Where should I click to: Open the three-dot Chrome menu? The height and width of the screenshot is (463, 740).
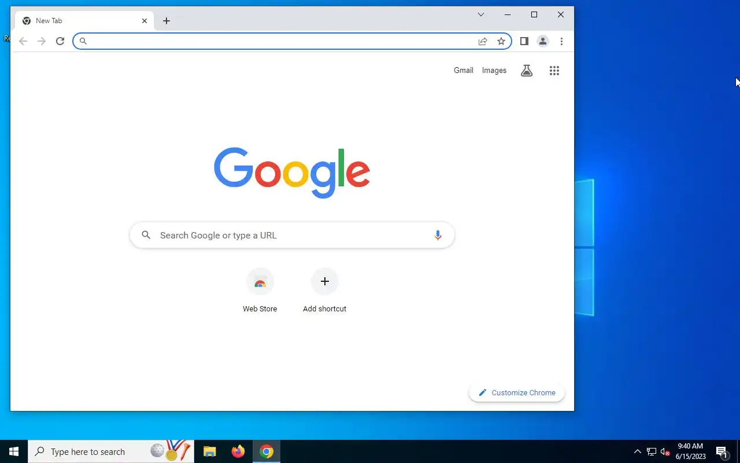coord(561,41)
